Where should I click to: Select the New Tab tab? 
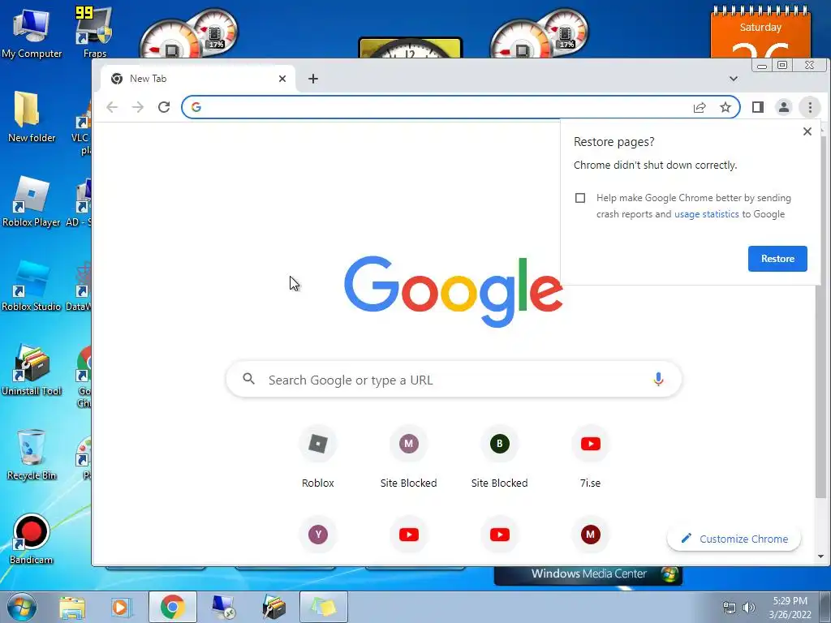pyautogui.click(x=197, y=79)
